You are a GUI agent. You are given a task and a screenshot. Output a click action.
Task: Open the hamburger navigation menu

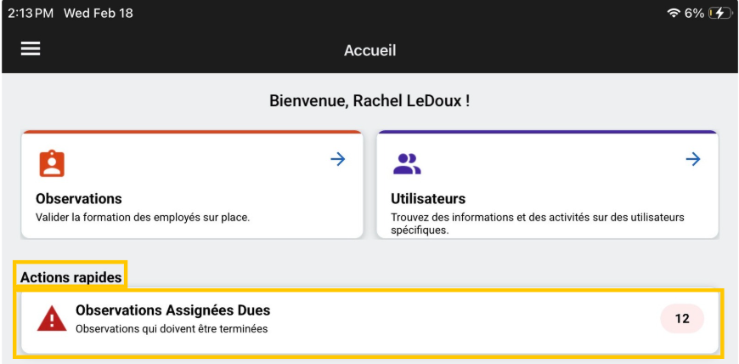point(31,48)
